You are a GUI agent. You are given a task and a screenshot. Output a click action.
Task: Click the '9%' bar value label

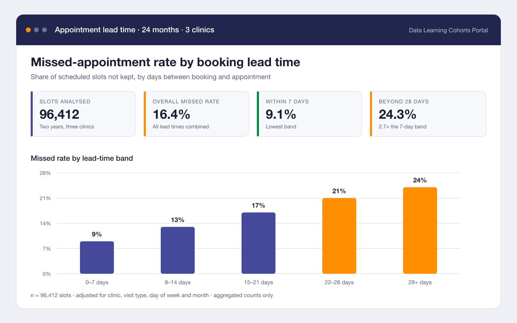click(x=97, y=235)
